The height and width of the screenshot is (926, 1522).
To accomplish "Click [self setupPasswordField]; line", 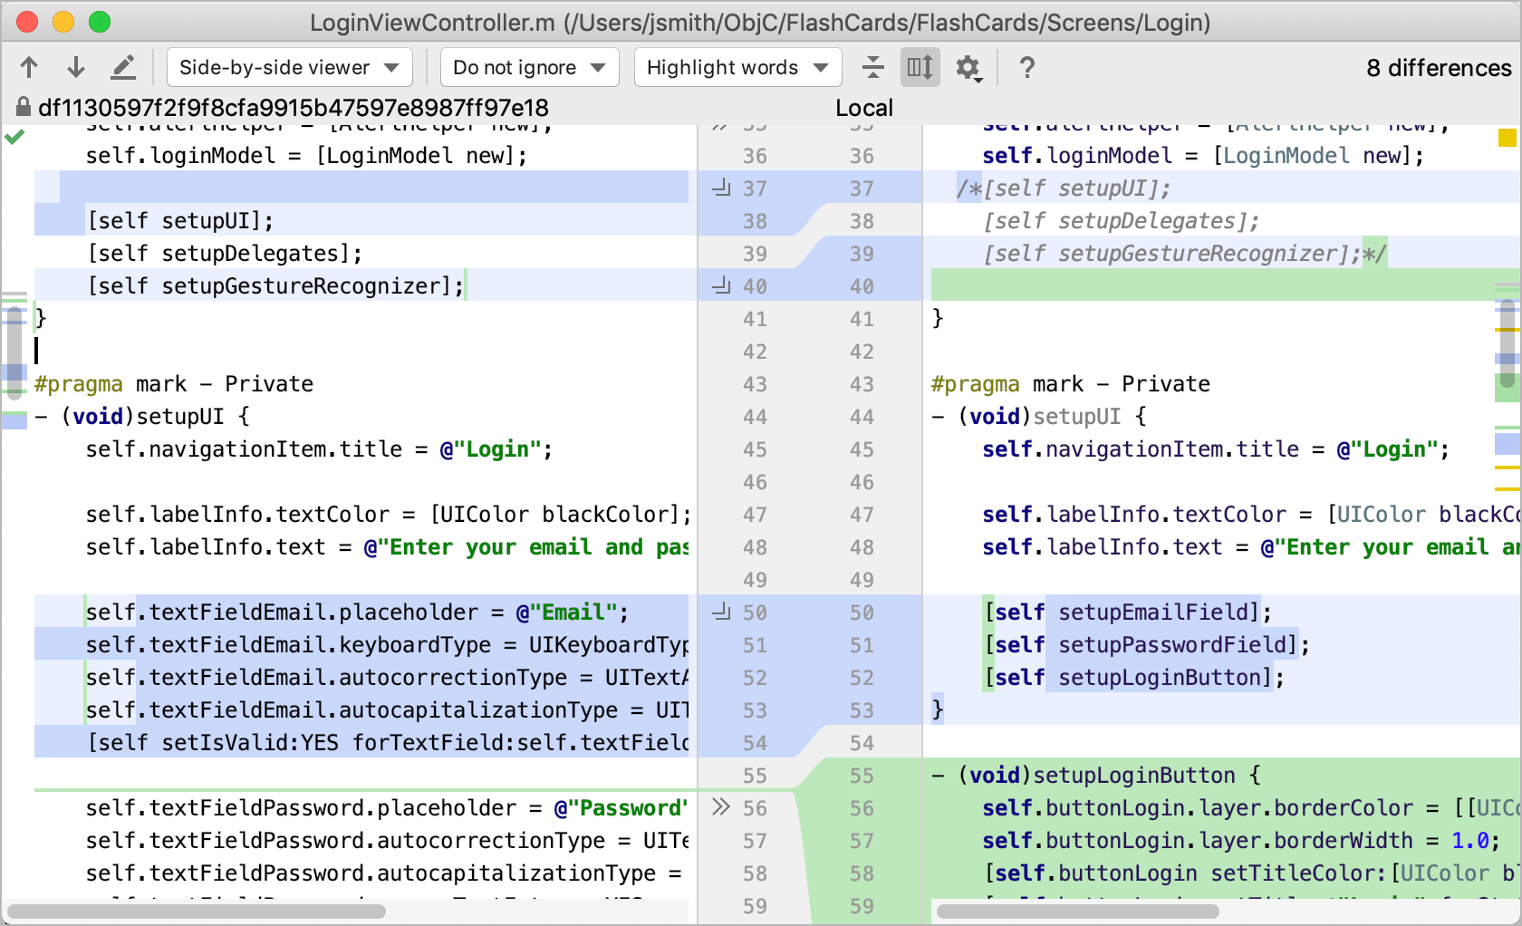I will click(x=1147, y=644).
